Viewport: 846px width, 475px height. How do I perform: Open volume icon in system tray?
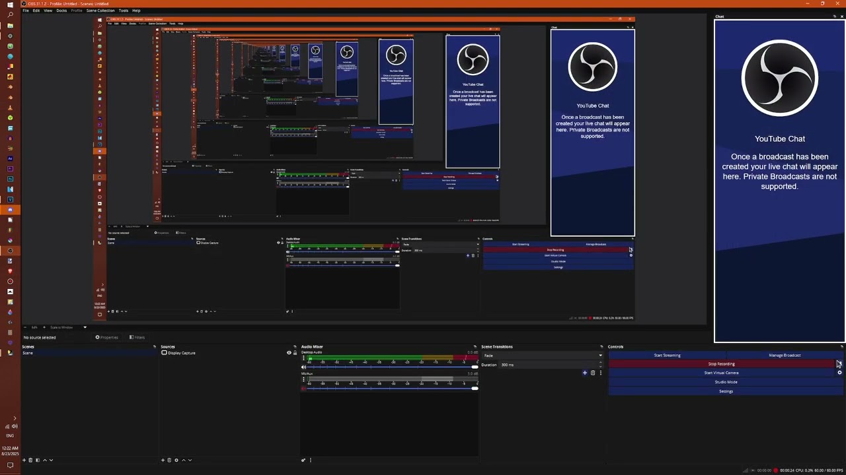15,426
